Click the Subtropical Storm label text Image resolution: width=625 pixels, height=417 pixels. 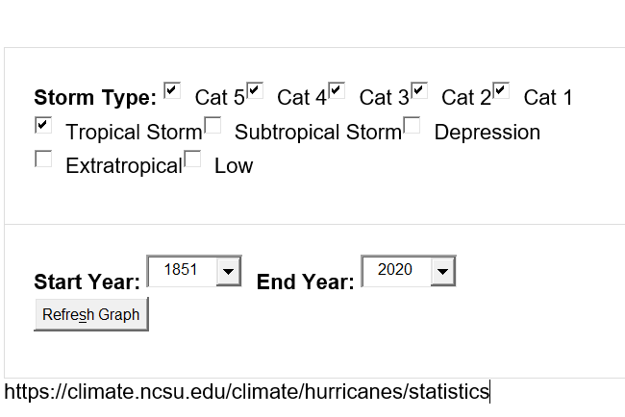317,133
